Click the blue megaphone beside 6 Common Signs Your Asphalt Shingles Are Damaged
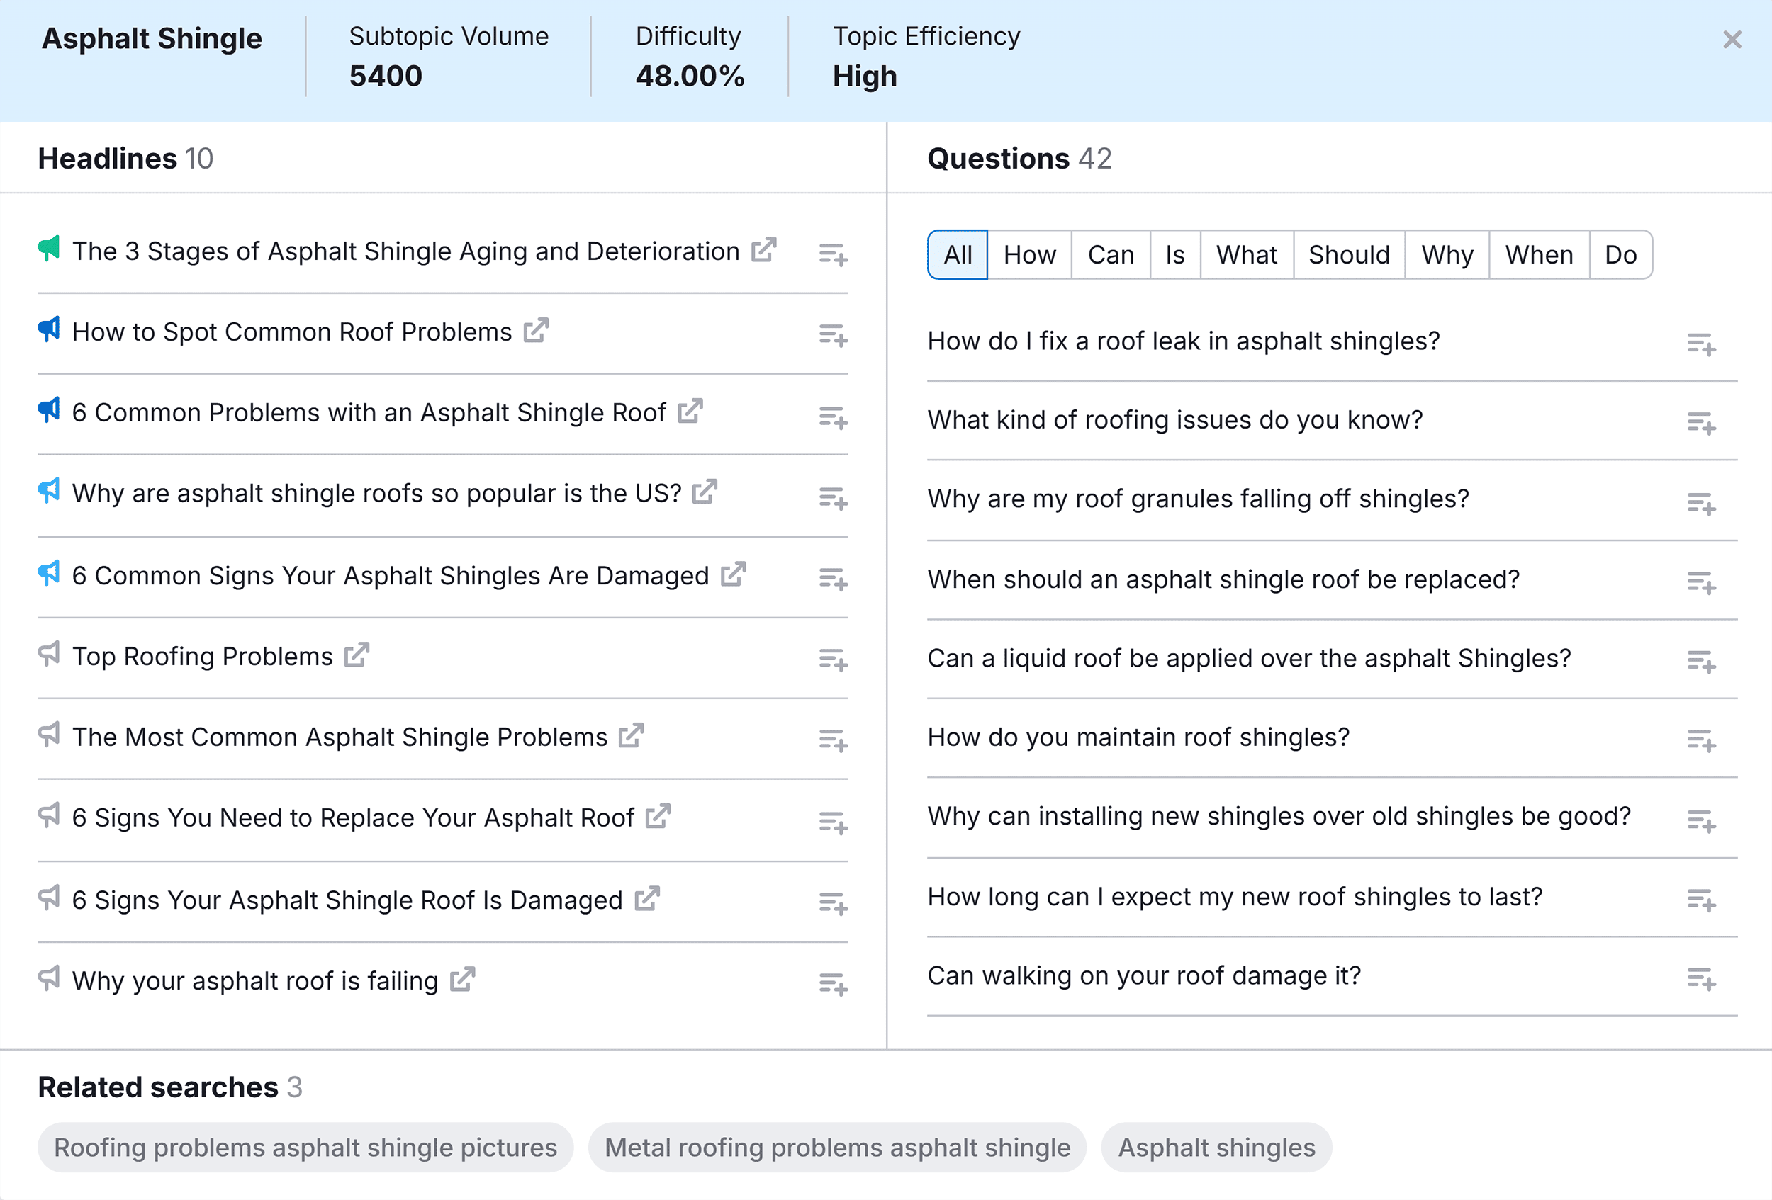This screenshot has width=1772, height=1200. 48,574
